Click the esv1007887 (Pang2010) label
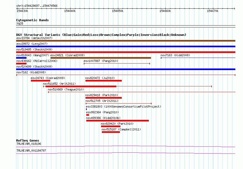This screenshot has width=243, height=169. coord(101,61)
